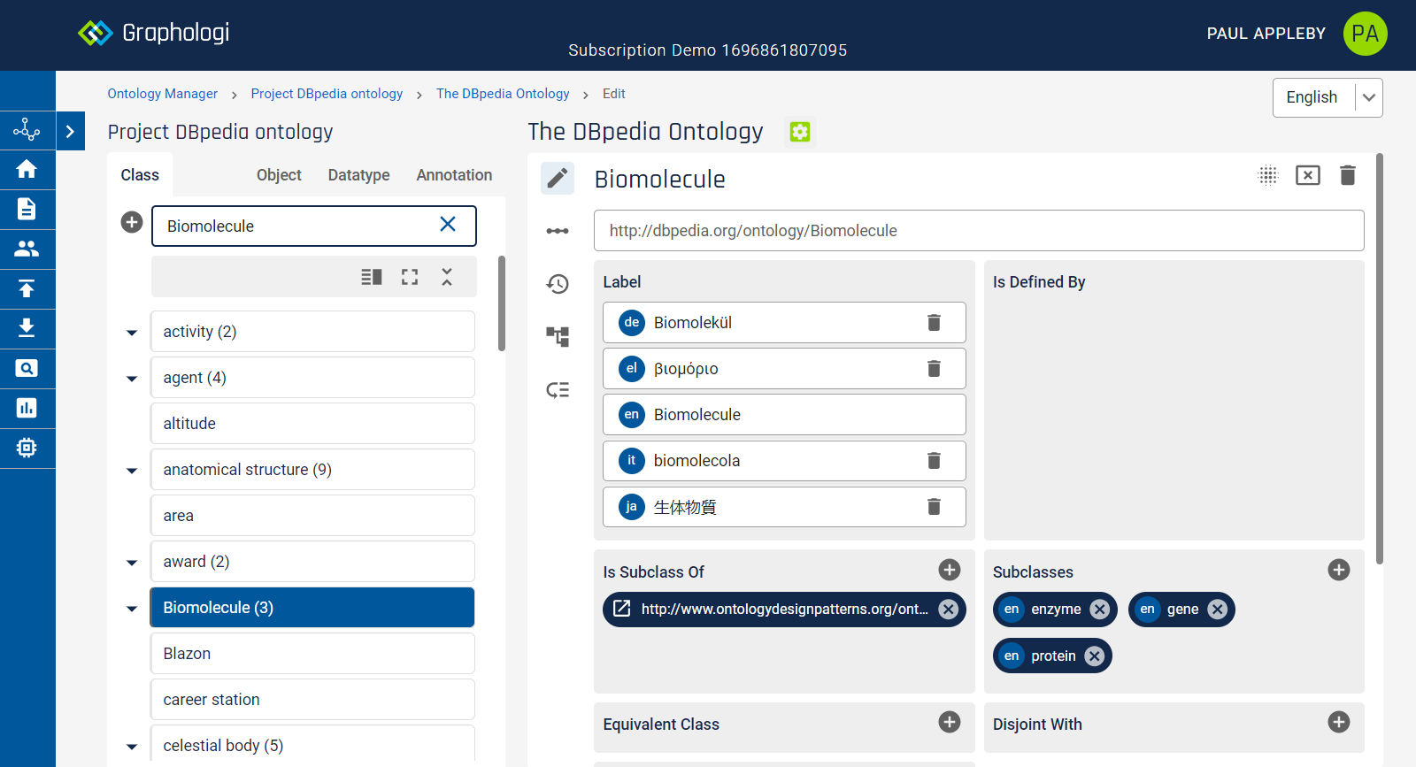Expand the celestial body (5) node
Image resolution: width=1416 pixels, height=767 pixels.
tap(132, 747)
